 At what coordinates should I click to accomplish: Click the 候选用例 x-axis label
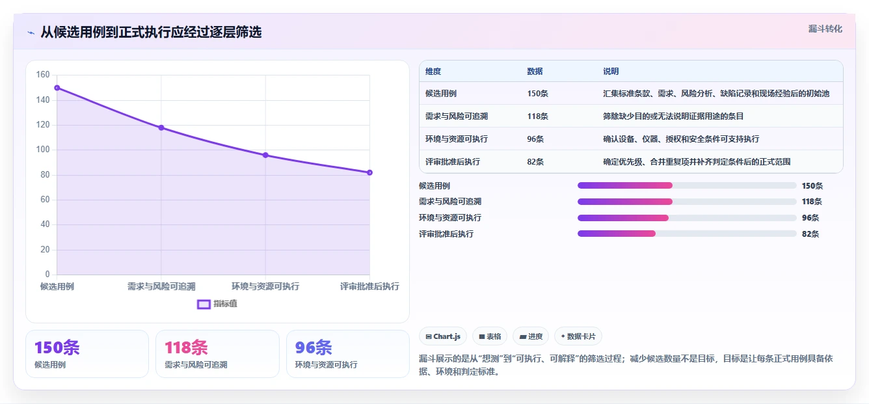(x=57, y=286)
